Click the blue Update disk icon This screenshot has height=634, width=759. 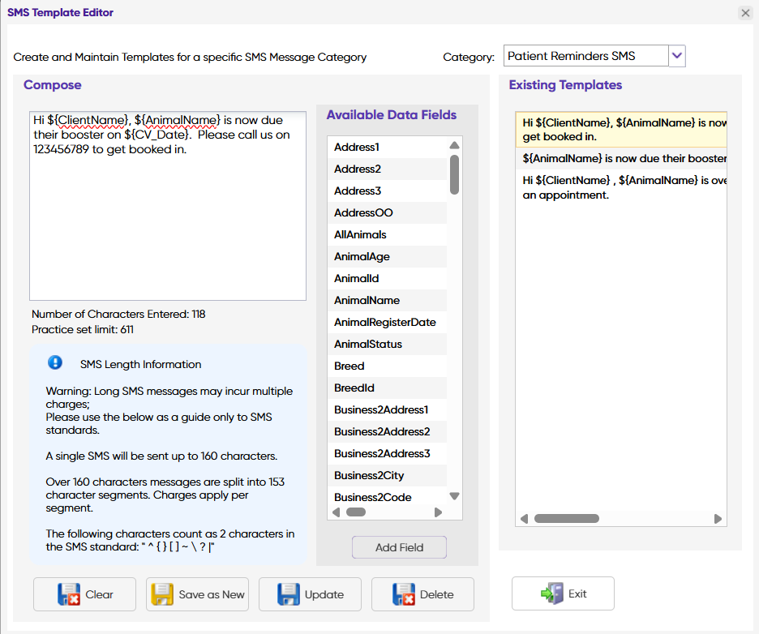point(289,594)
